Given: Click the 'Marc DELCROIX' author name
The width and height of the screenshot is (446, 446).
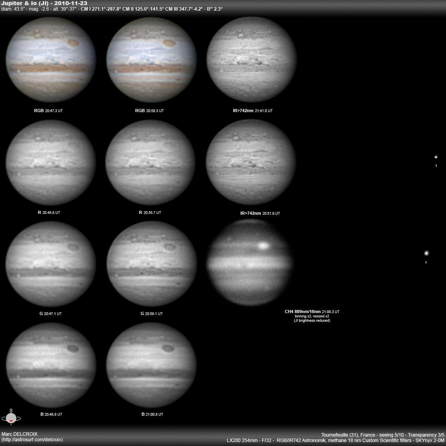Looking at the screenshot, I should (x=19, y=434).
